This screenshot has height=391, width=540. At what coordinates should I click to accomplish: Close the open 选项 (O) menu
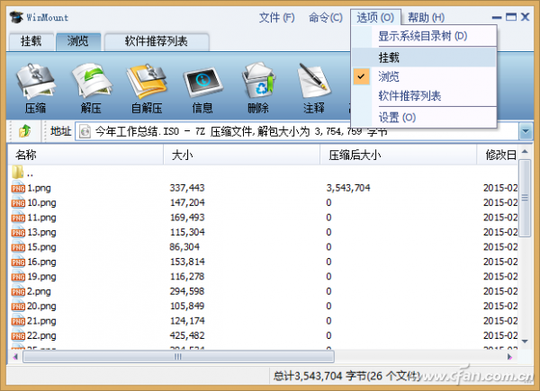(x=375, y=17)
